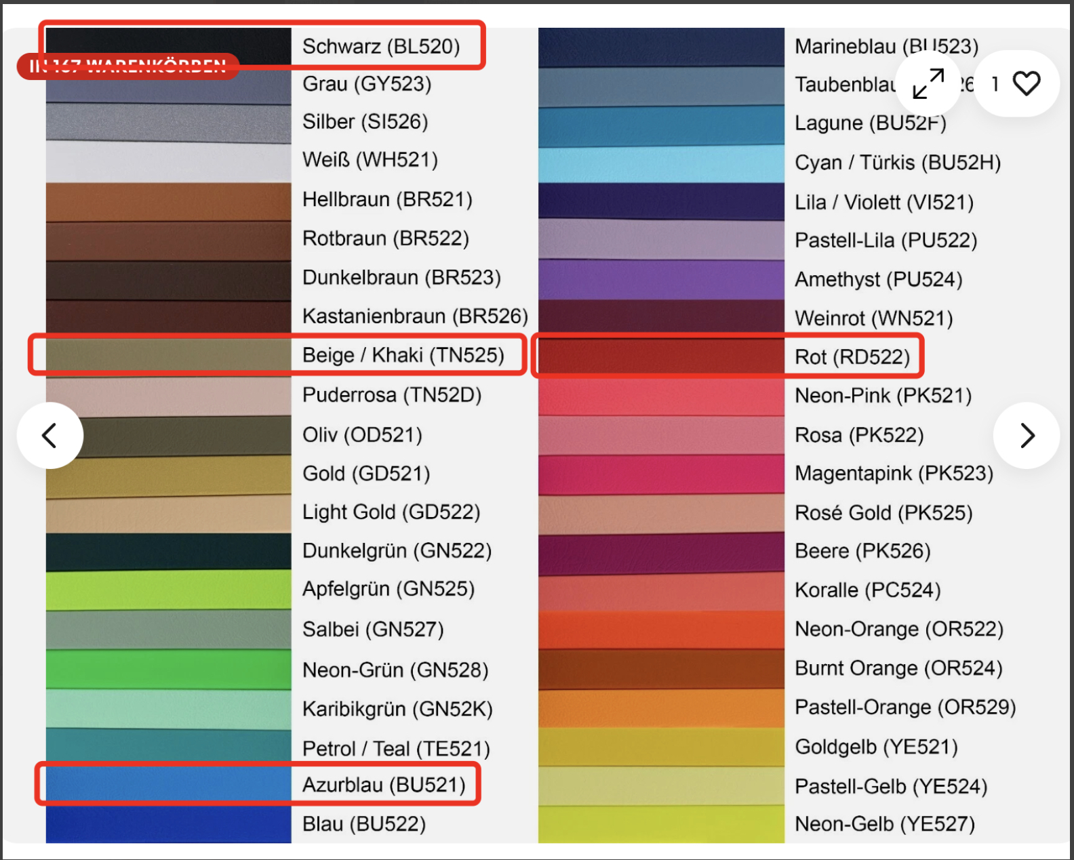Pick the Azurblau (BU521) color strip
The width and height of the screenshot is (1074, 860).
pos(169,784)
